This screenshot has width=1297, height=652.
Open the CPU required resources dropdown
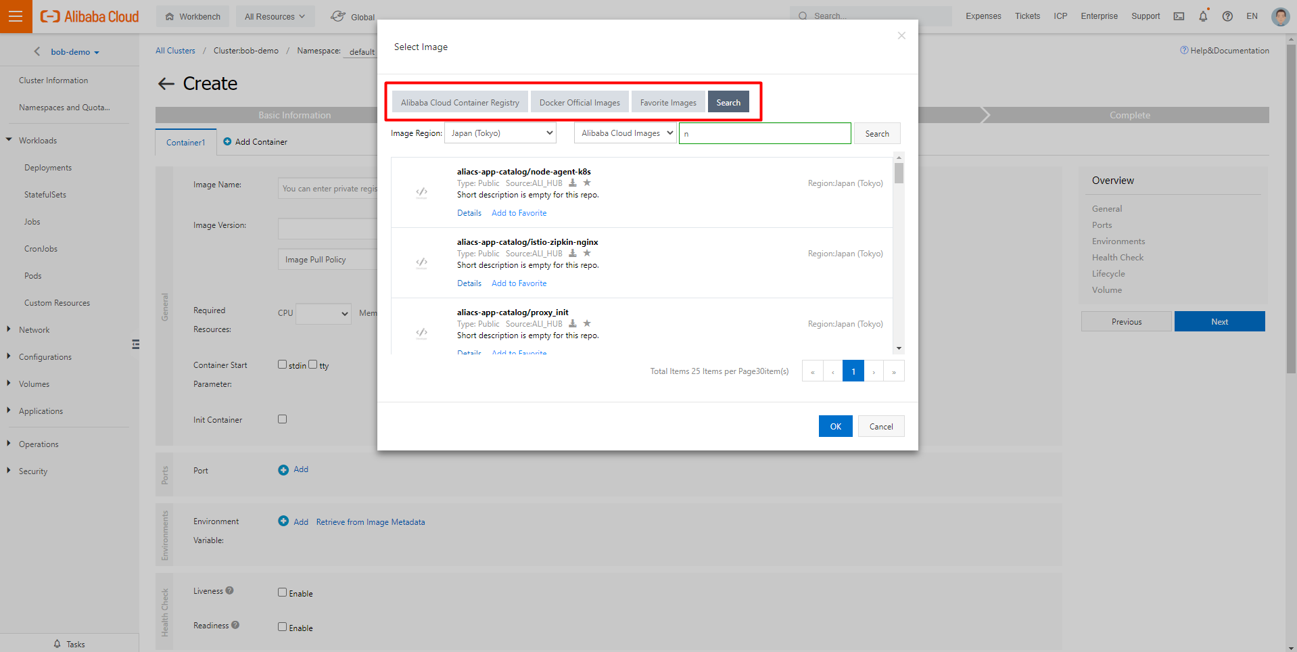[323, 314]
